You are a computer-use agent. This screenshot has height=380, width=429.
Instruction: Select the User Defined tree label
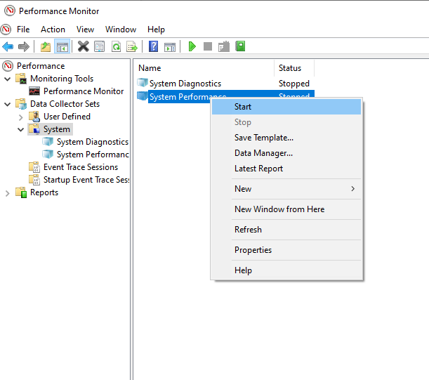pyautogui.click(x=67, y=117)
